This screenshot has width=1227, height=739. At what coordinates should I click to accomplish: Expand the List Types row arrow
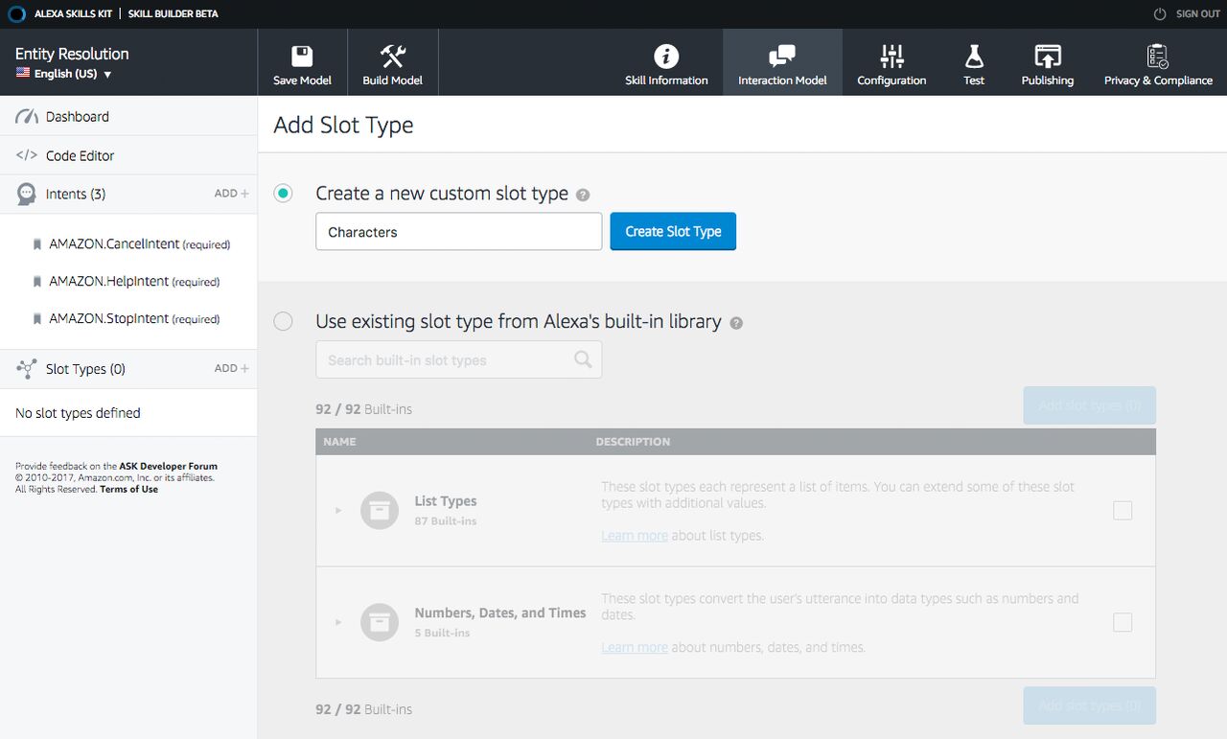pos(338,511)
